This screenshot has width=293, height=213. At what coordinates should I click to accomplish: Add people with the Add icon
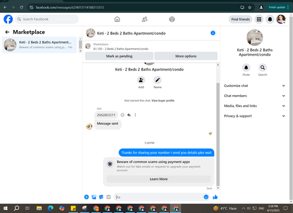141,80
